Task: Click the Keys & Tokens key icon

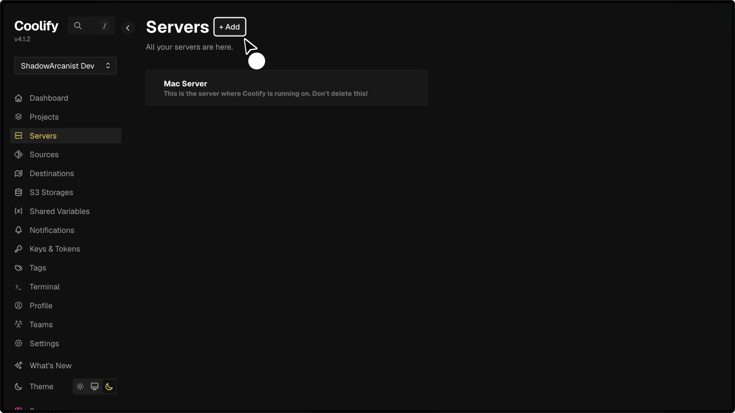Action: (18, 249)
